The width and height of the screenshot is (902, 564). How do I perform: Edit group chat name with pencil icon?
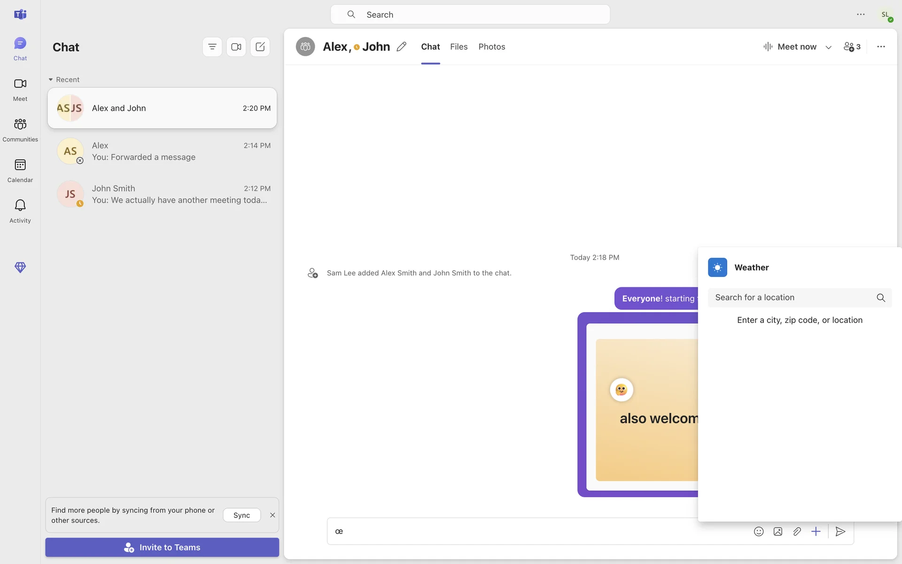pos(401,47)
